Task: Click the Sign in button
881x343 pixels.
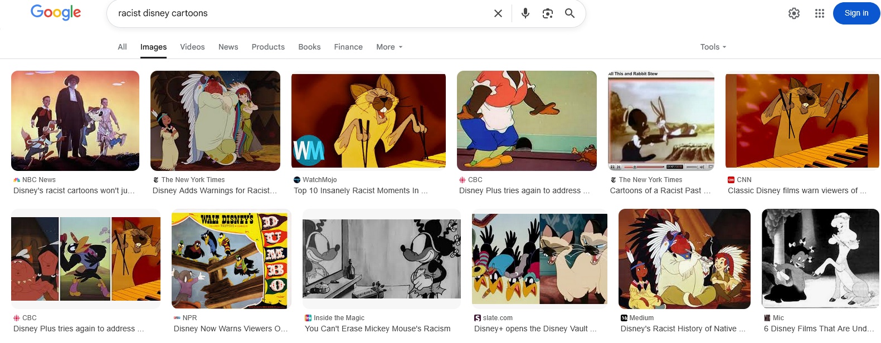Action: click(856, 13)
